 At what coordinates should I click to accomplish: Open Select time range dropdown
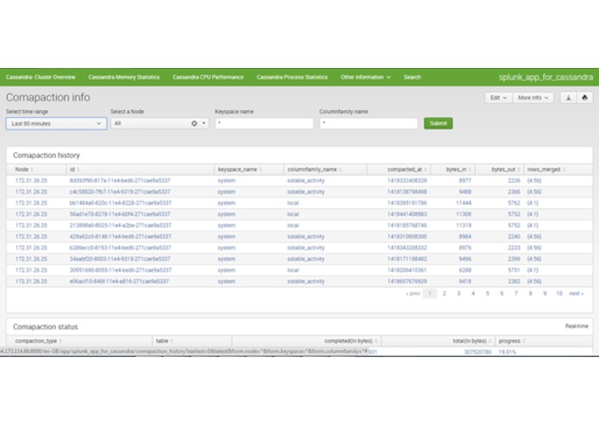[56, 124]
